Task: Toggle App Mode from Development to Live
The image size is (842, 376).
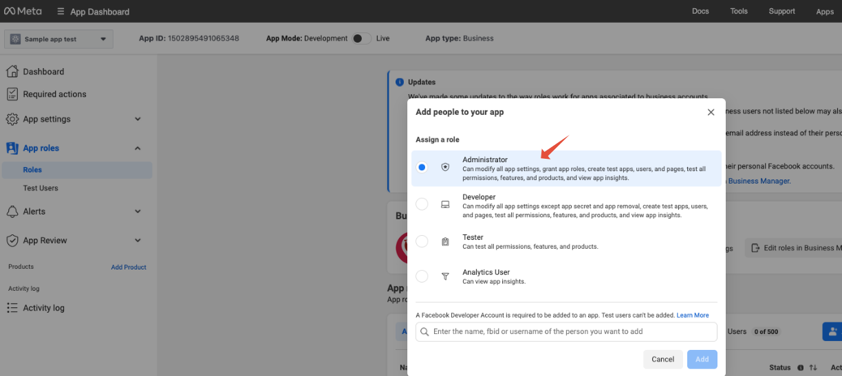Action: [x=361, y=38]
